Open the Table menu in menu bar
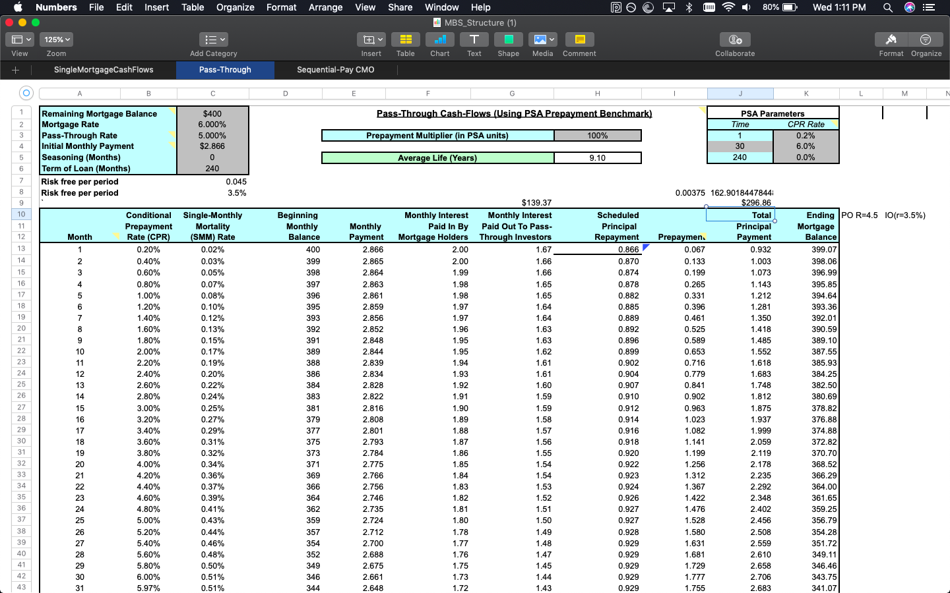950x593 pixels. coord(193,7)
